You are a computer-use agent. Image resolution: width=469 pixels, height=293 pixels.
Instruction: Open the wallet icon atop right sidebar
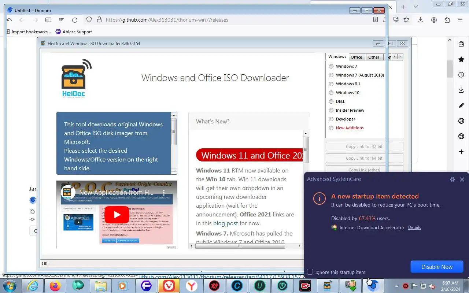click(461, 44)
